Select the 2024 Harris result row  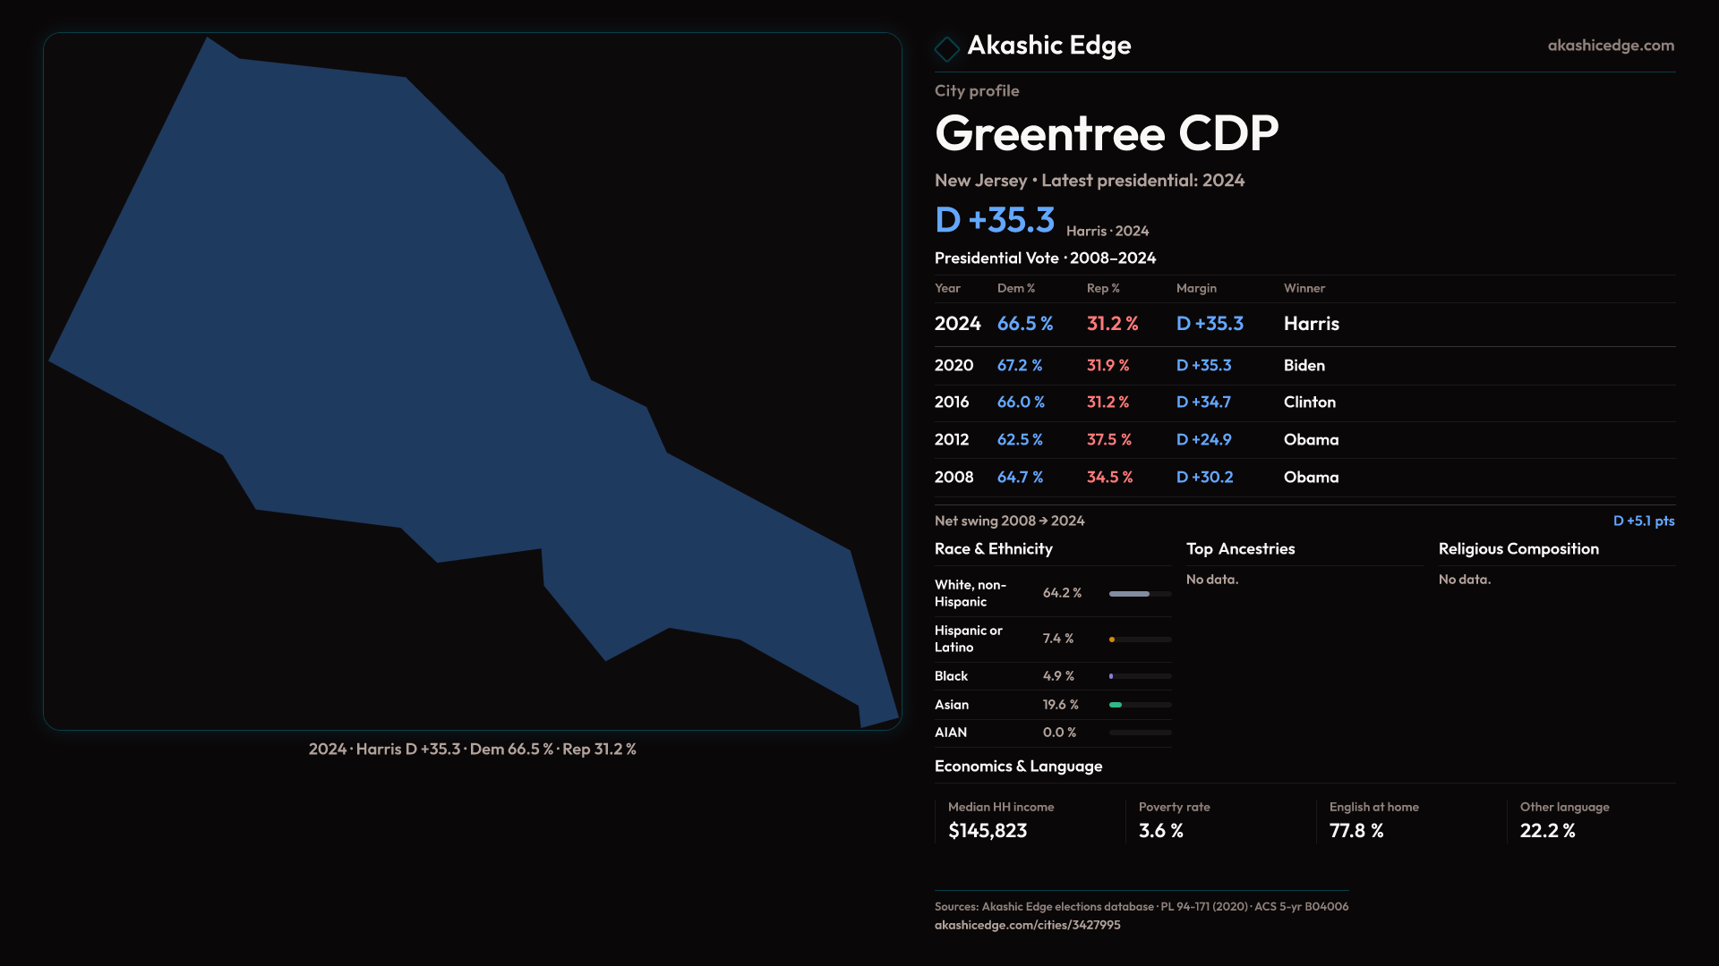click(x=1304, y=324)
